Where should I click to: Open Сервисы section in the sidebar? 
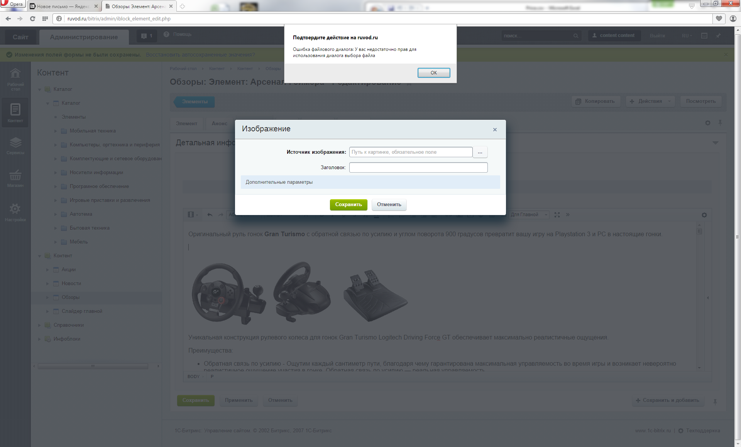[15, 146]
